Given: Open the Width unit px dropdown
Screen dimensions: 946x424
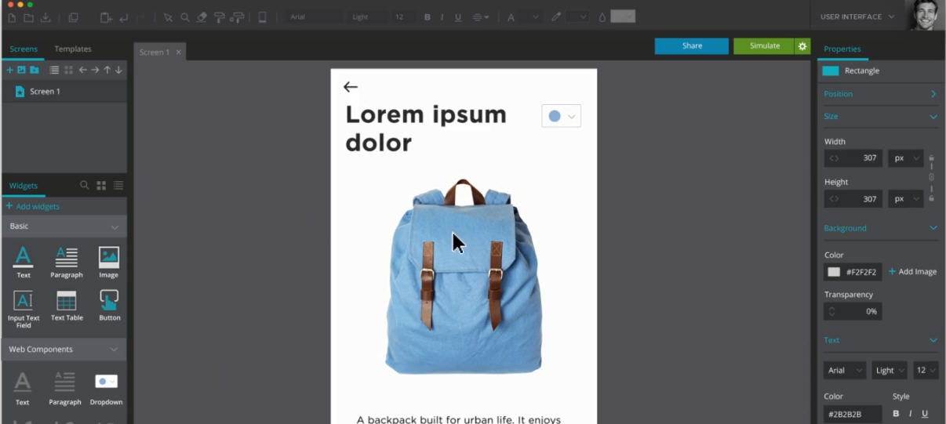Looking at the screenshot, I should coord(905,158).
